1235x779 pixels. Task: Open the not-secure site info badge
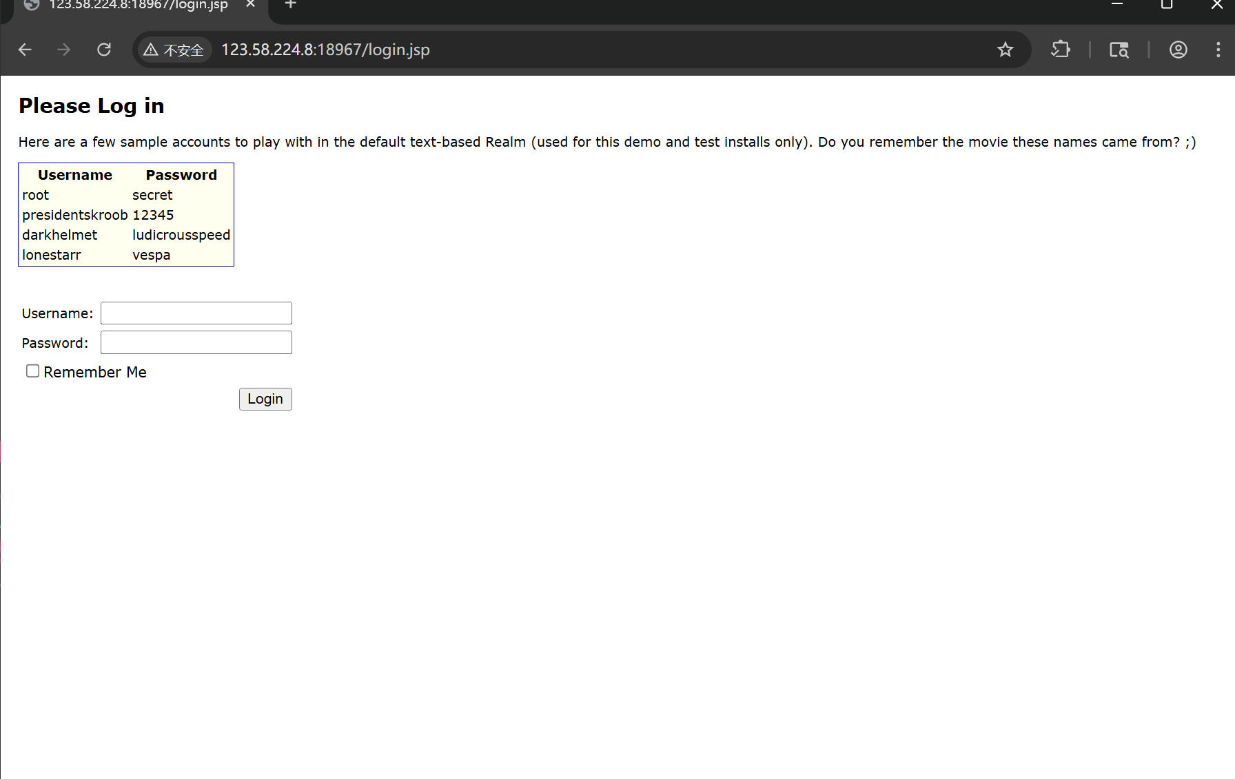tap(174, 50)
